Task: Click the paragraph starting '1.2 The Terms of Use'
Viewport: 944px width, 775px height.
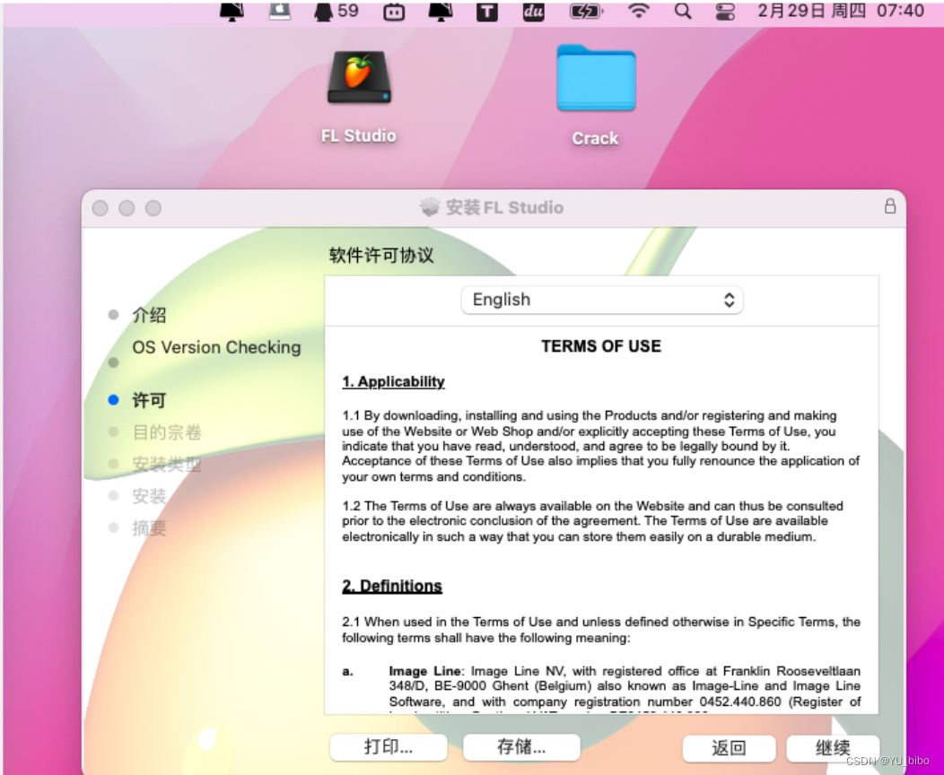Action: point(592,521)
